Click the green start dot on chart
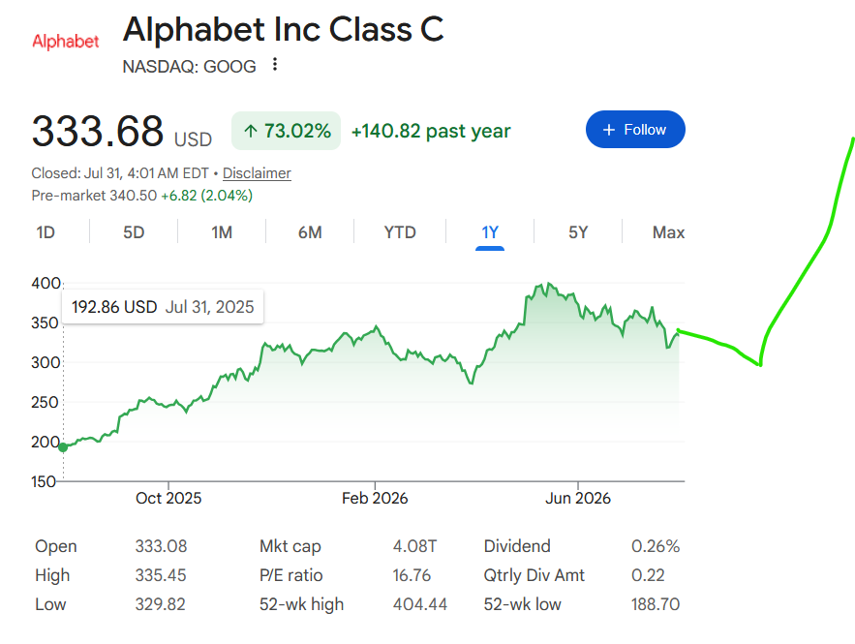Viewport: 855px width, 644px height. point(63,447)
